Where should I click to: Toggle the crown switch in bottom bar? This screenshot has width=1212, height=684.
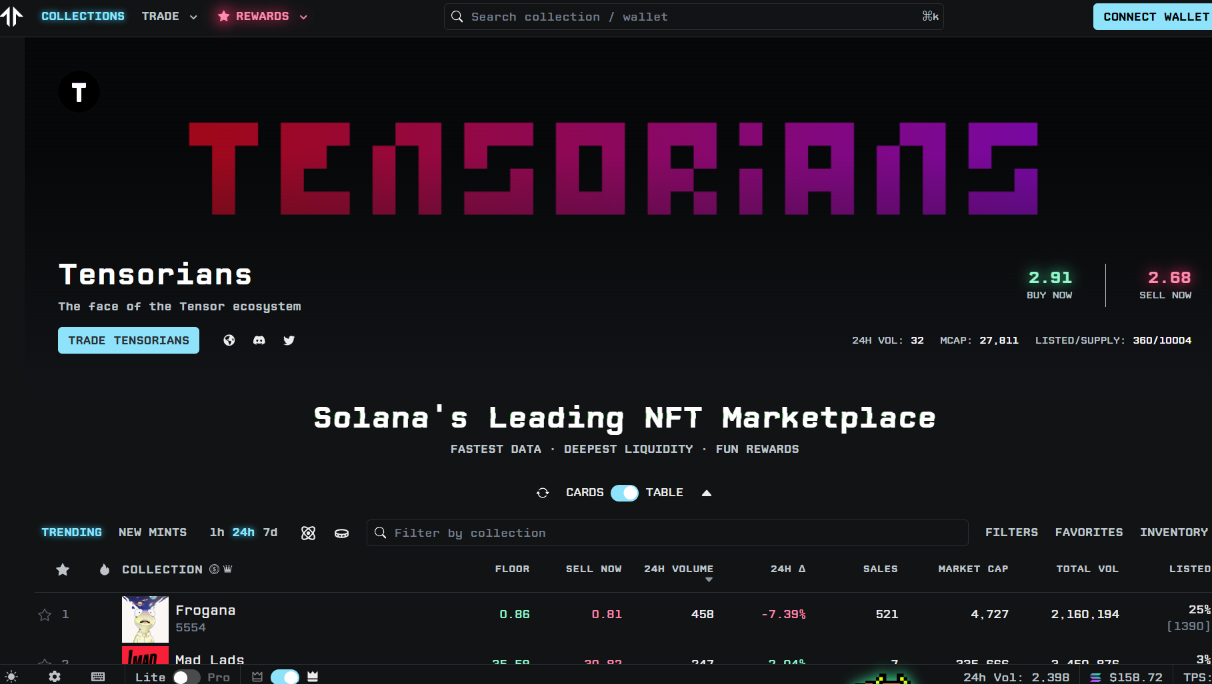[x=285, y=677]
